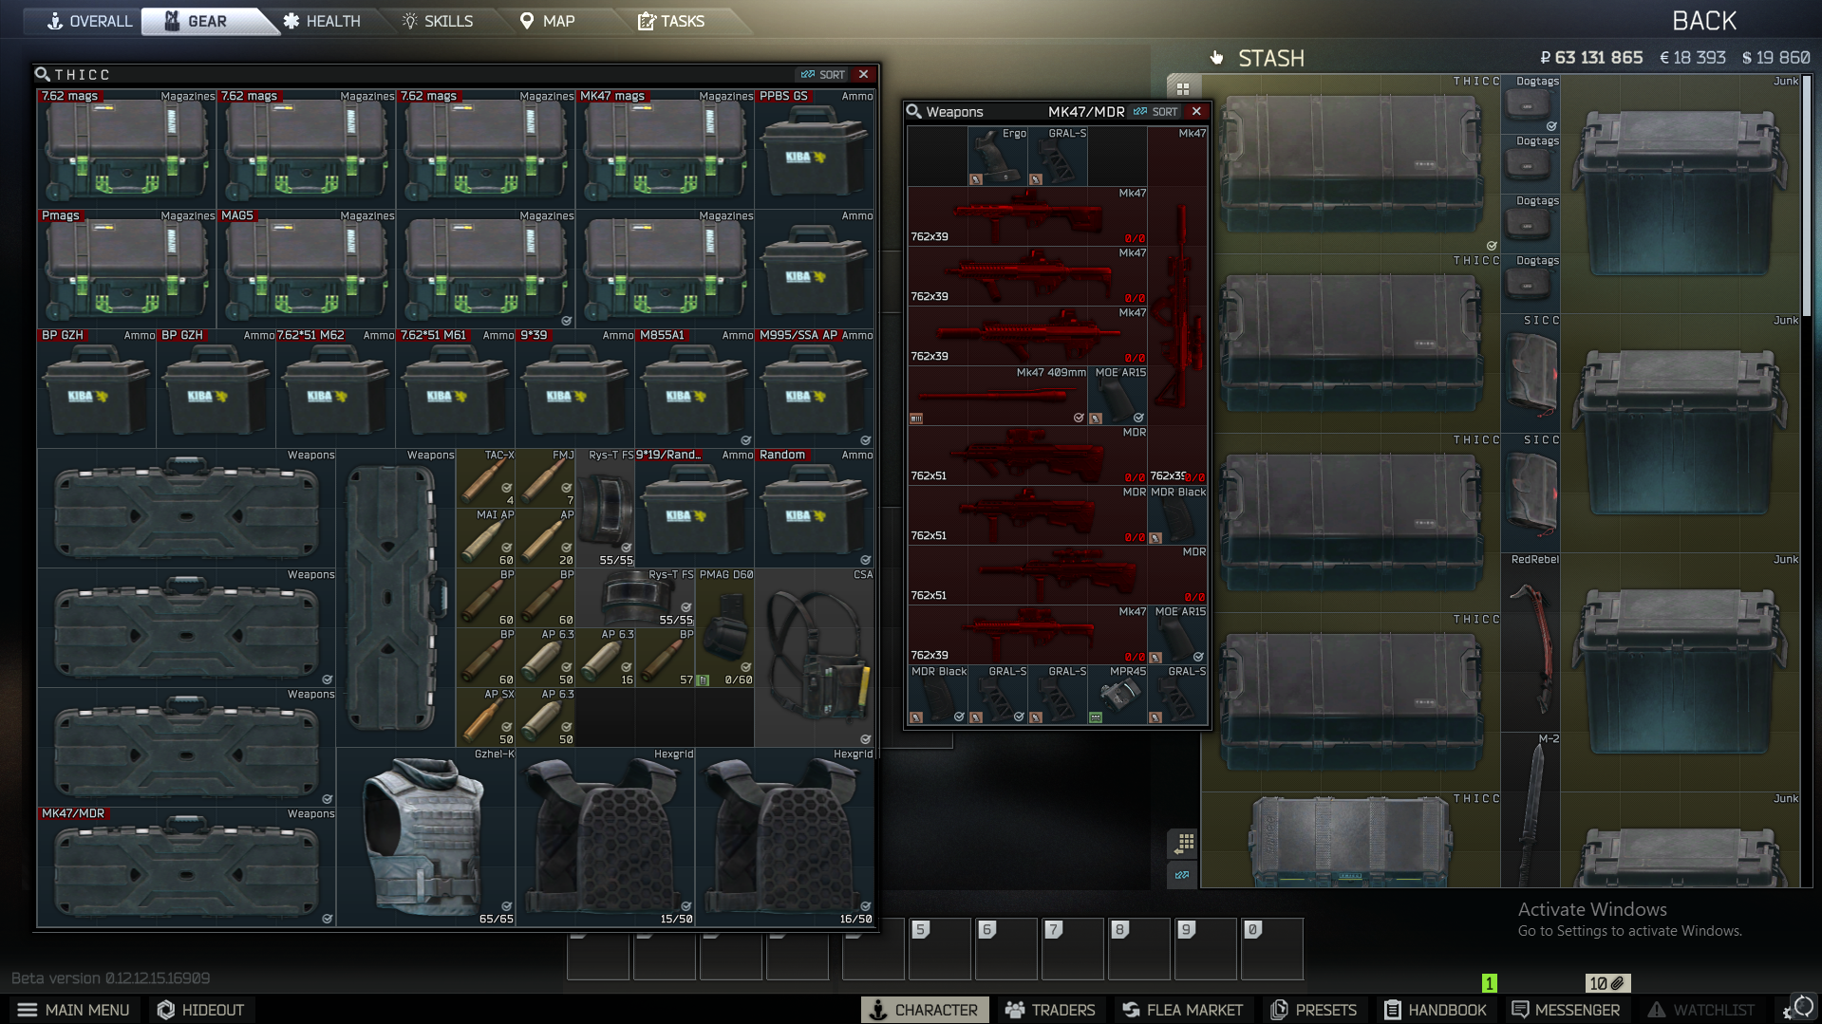Sort the Weapons MK47/MDR case
This screenshot has height=1024, width=1822.
[x=1155, y=111]
